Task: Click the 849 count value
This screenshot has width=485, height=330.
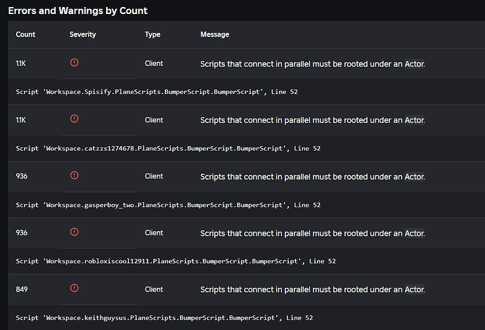Action: point(22,289)
